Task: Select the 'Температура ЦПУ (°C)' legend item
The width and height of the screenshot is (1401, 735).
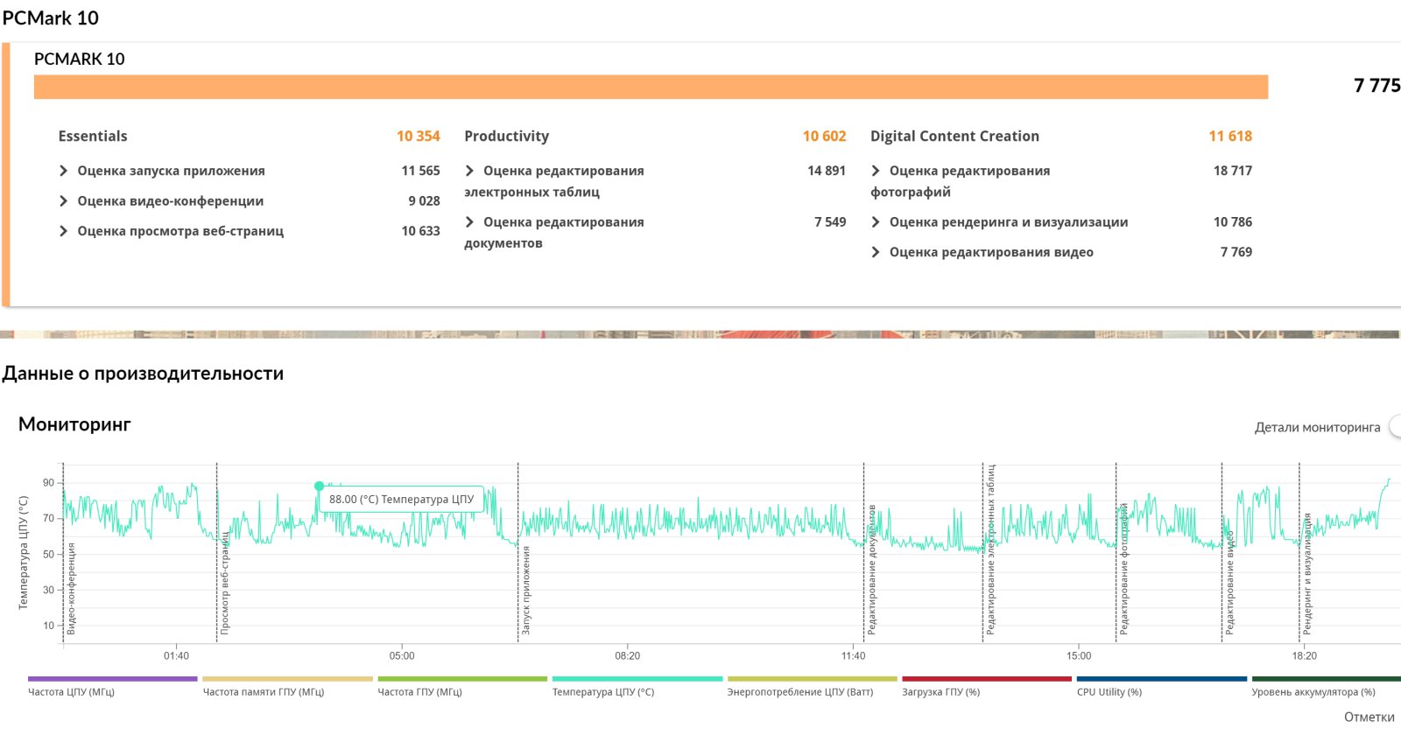Action: point(603,692)
